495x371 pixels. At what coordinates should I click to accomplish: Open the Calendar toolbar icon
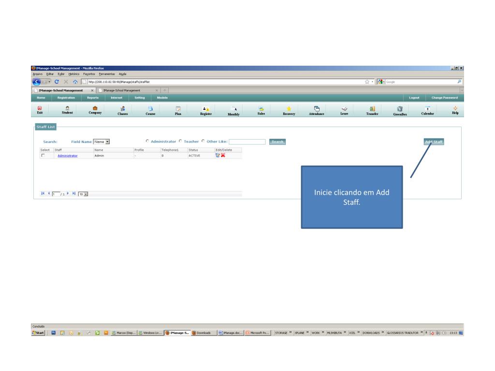tap(427, 111)
